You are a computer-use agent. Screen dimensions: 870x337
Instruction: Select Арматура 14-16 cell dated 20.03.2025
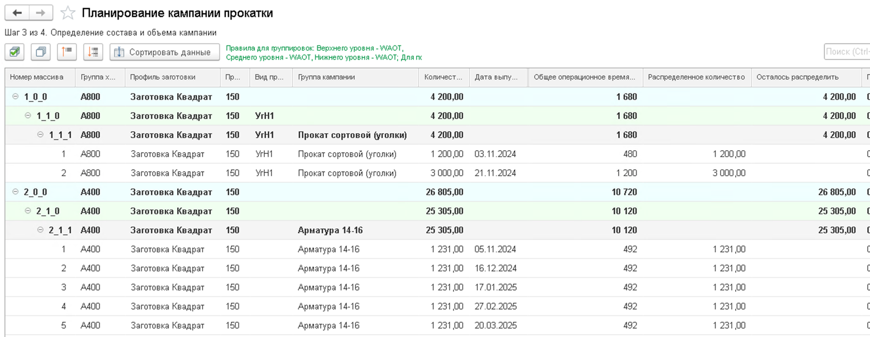(x=328, y=325)
